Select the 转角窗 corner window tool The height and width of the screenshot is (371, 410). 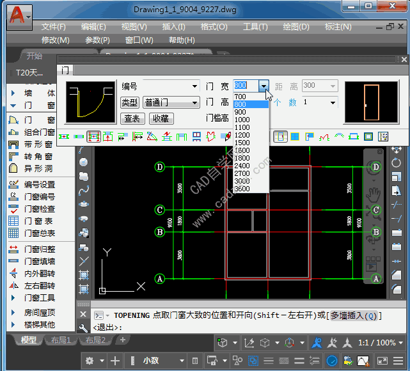pos(38,156)
